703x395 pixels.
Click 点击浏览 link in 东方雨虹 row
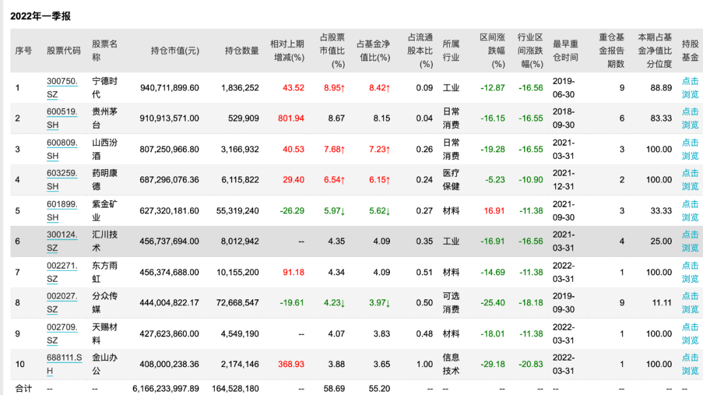(690, 272)
